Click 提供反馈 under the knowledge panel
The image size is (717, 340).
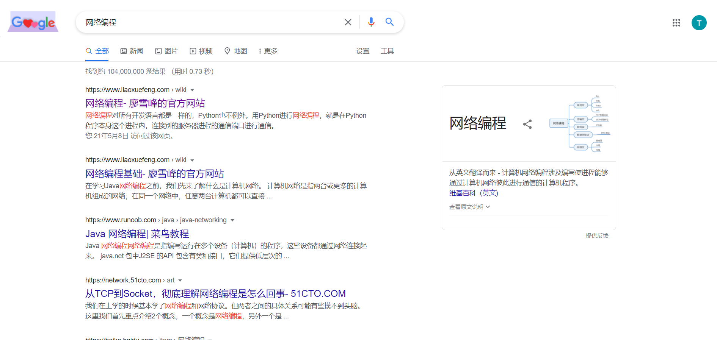click(597, 236)
